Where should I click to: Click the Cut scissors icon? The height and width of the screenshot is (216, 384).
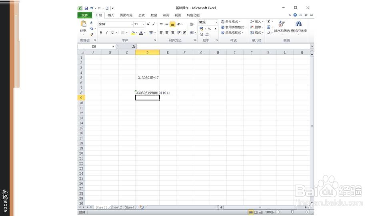tap(91, 22)
